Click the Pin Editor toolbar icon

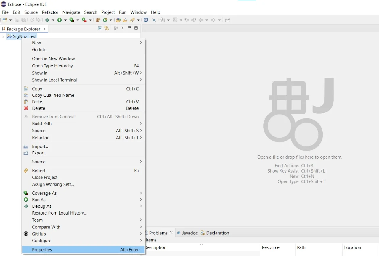(227, 20)
